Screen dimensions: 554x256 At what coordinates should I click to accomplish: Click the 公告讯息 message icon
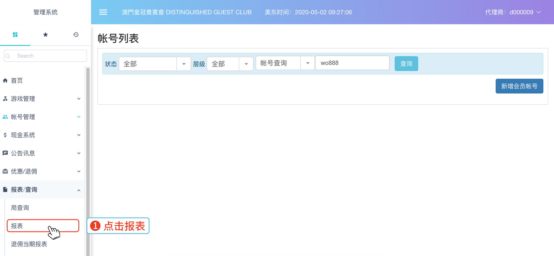click(5, 153)
